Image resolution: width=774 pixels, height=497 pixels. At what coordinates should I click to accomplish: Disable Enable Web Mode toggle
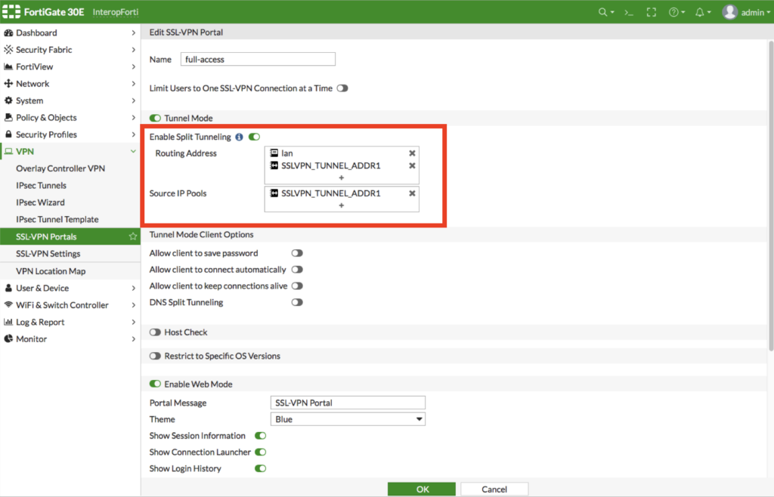[155, 384]
